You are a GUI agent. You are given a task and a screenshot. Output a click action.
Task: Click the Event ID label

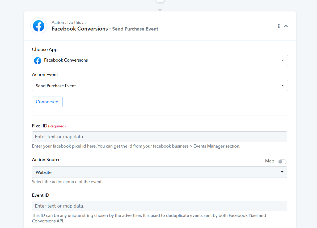click(40, 195)
